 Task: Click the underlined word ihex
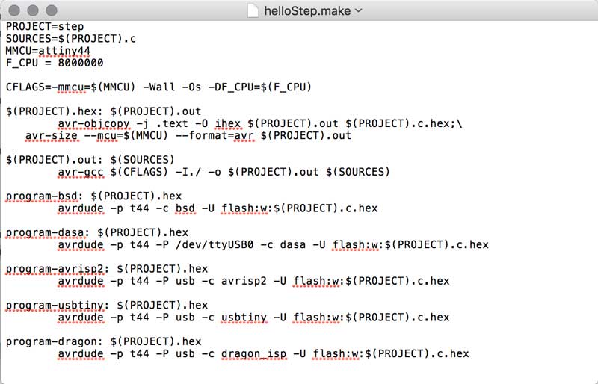228,123
